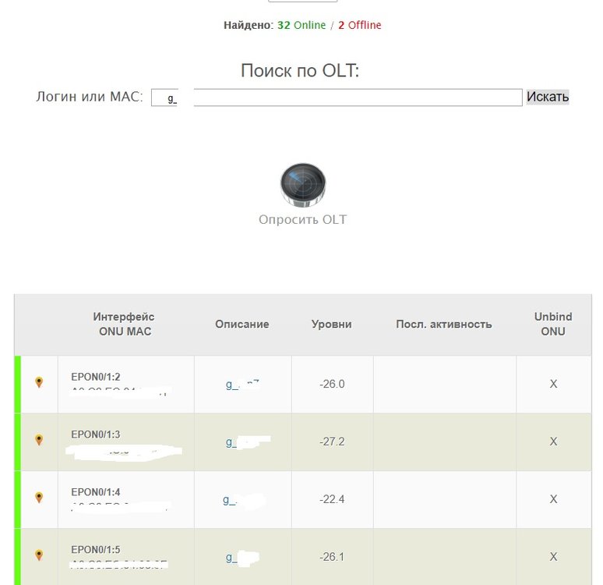603x585 pixels.
Task: Click the Искать search button
Action: [548, 97]
